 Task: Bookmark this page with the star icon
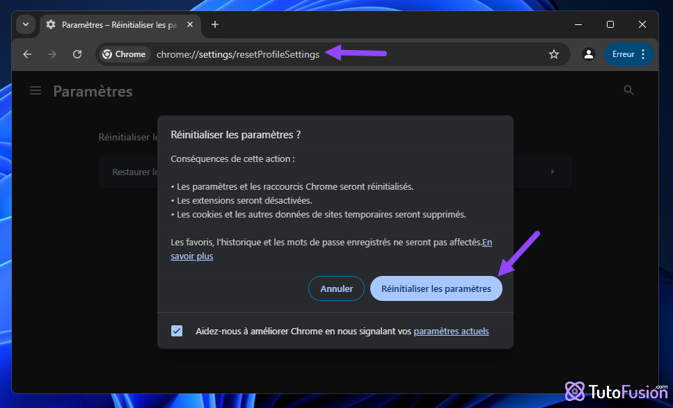(x=554, y=54)
